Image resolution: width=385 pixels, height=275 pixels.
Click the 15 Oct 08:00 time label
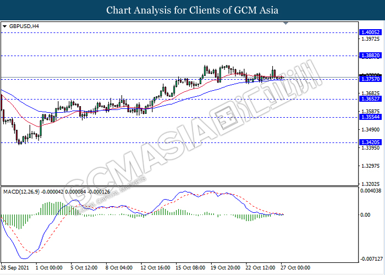click(190, 268)
